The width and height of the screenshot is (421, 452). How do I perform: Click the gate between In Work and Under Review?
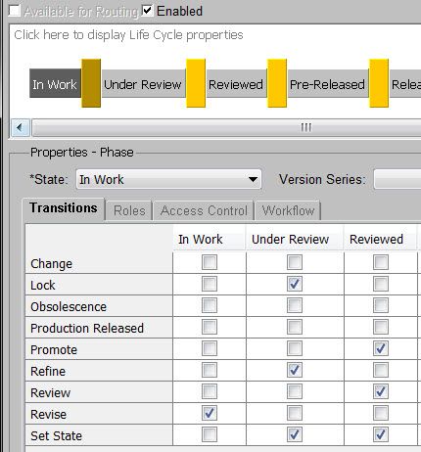pyautogui.click(x=91, y=83)
